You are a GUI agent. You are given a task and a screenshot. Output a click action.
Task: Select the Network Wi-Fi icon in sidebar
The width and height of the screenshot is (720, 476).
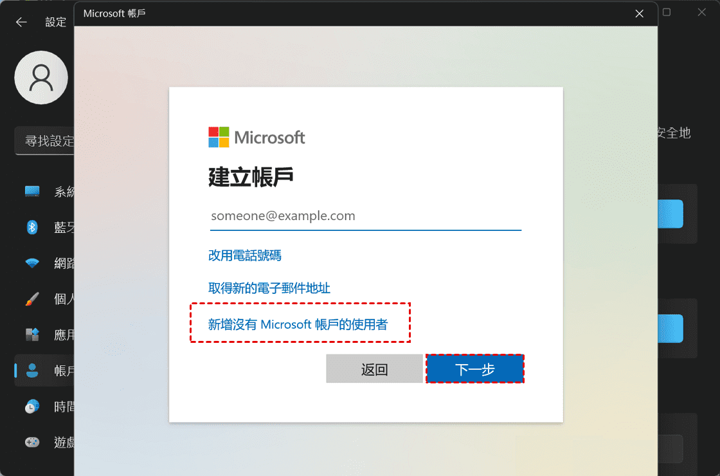(32, 263)
